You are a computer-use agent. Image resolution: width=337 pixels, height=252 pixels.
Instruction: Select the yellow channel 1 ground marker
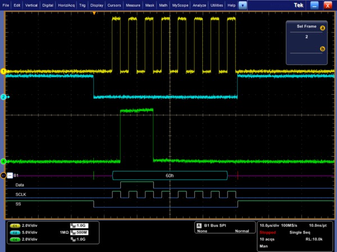coord(3,72)
